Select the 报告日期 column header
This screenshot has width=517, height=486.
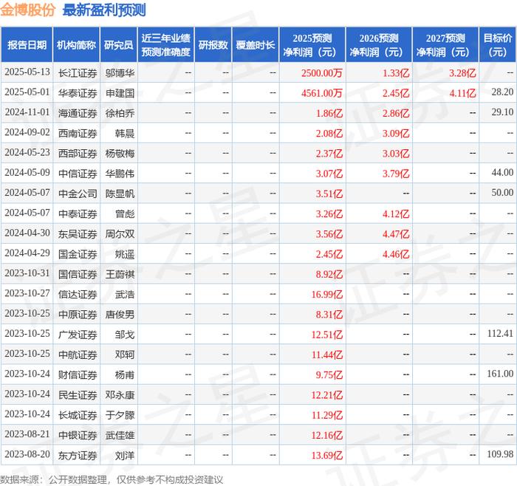tap(27, 45)
